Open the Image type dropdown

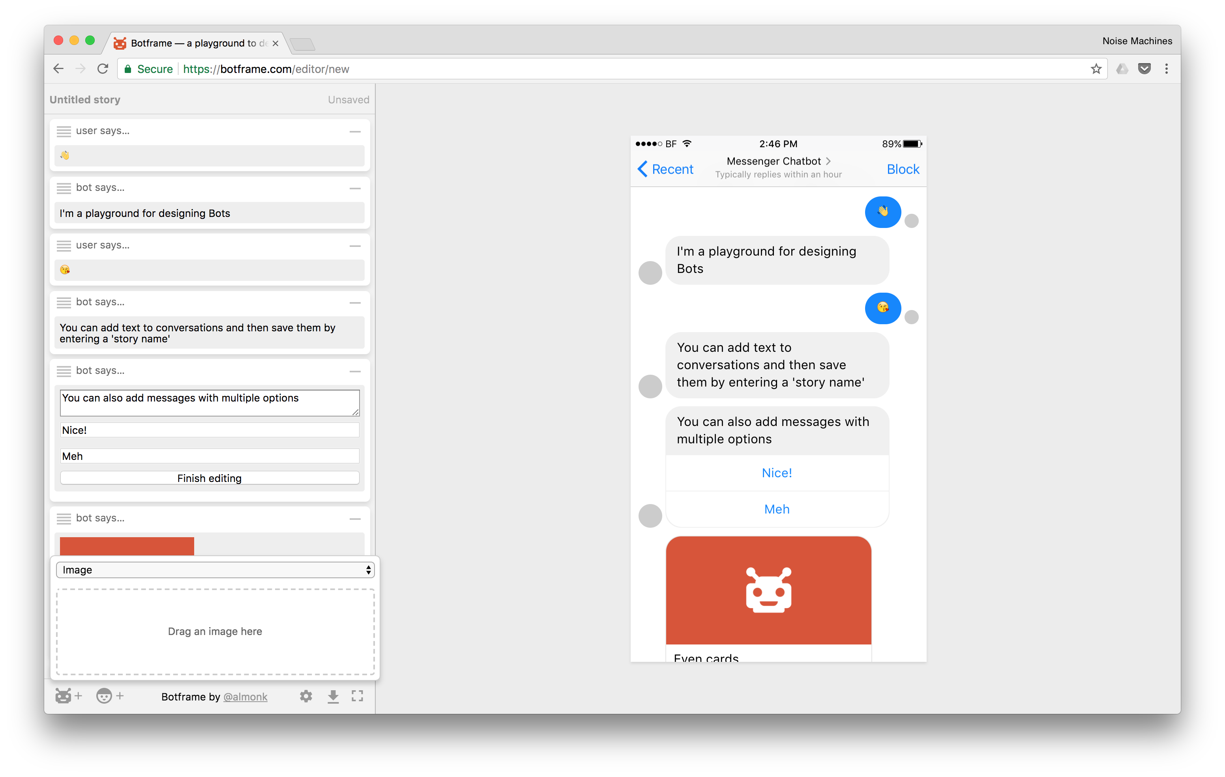(215, 570)
